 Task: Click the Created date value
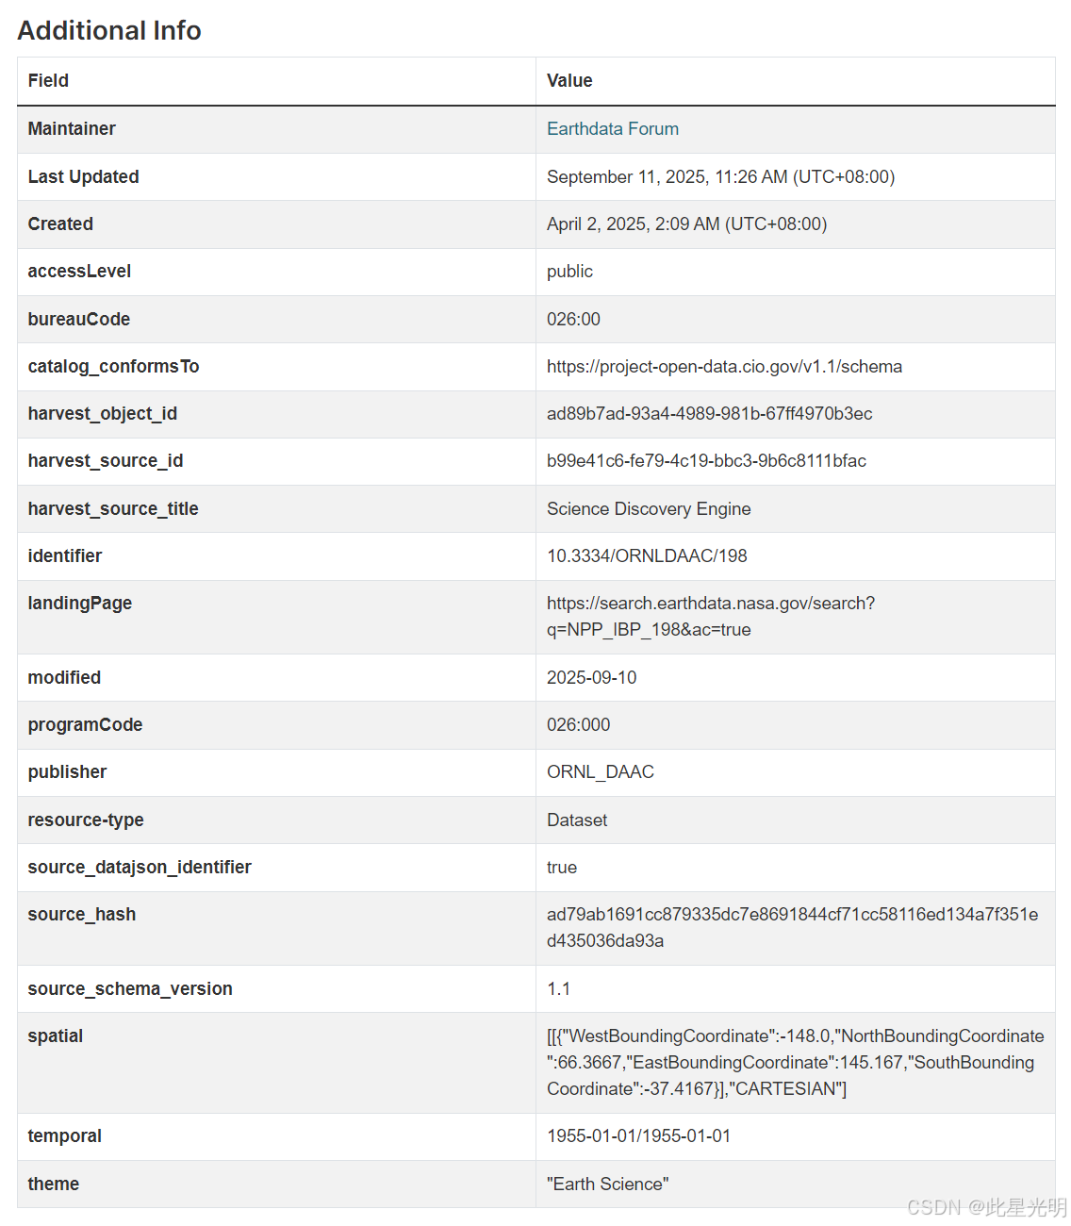(686, 224)
